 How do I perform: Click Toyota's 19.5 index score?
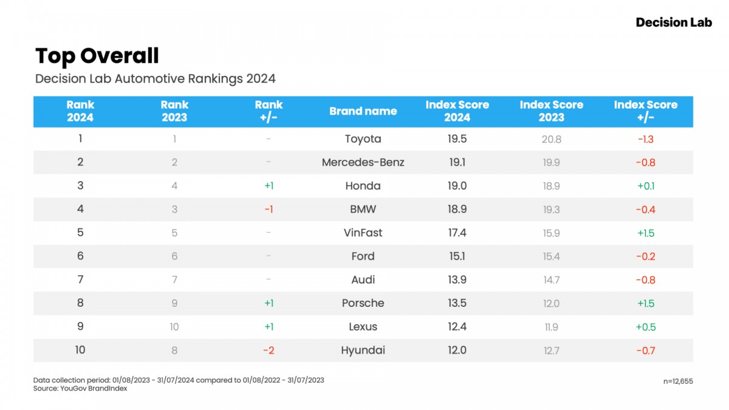[x=457, y=139]
